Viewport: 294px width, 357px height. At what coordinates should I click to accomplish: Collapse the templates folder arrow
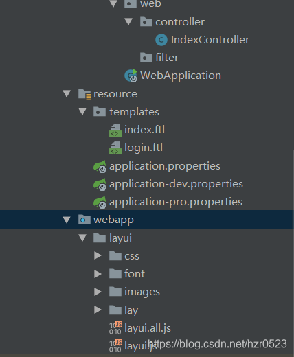click(x=82, y=112)
